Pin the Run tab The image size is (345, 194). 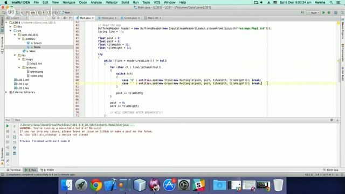pos(8,161)
